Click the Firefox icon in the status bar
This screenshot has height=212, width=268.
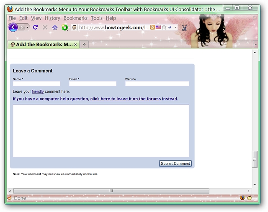point(242,198)
